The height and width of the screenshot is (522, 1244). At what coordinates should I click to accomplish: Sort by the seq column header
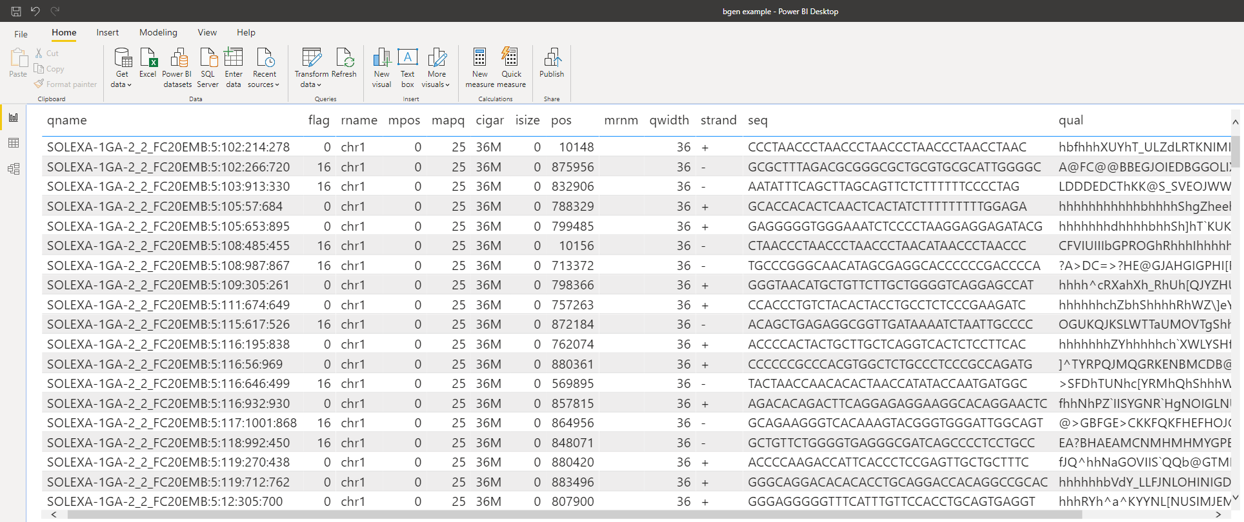[x=757, y=121]
